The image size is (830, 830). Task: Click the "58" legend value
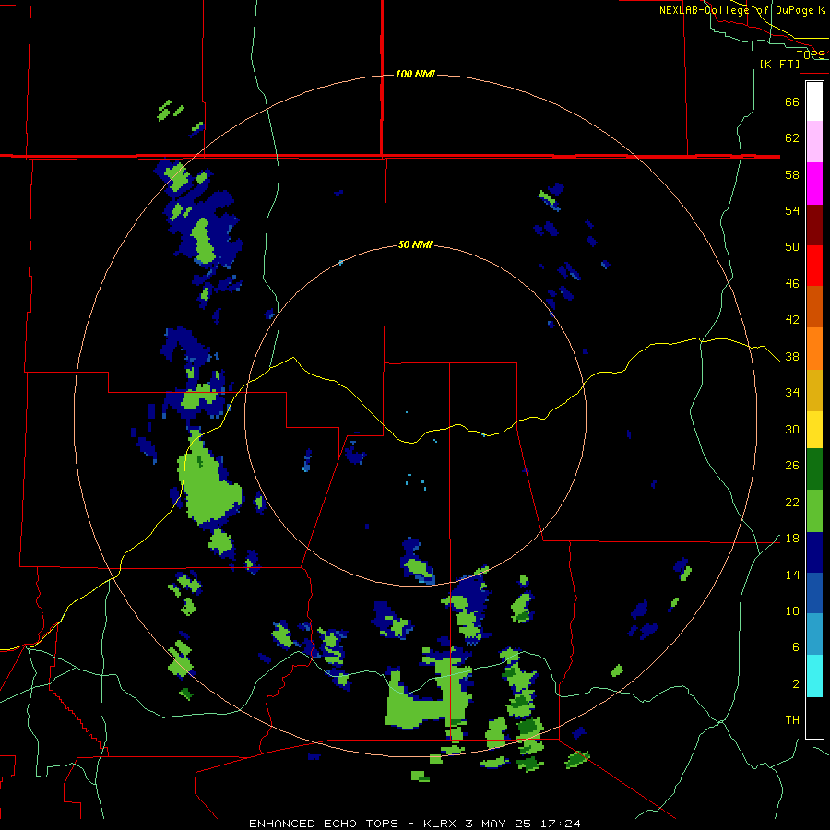coord(792,174)
